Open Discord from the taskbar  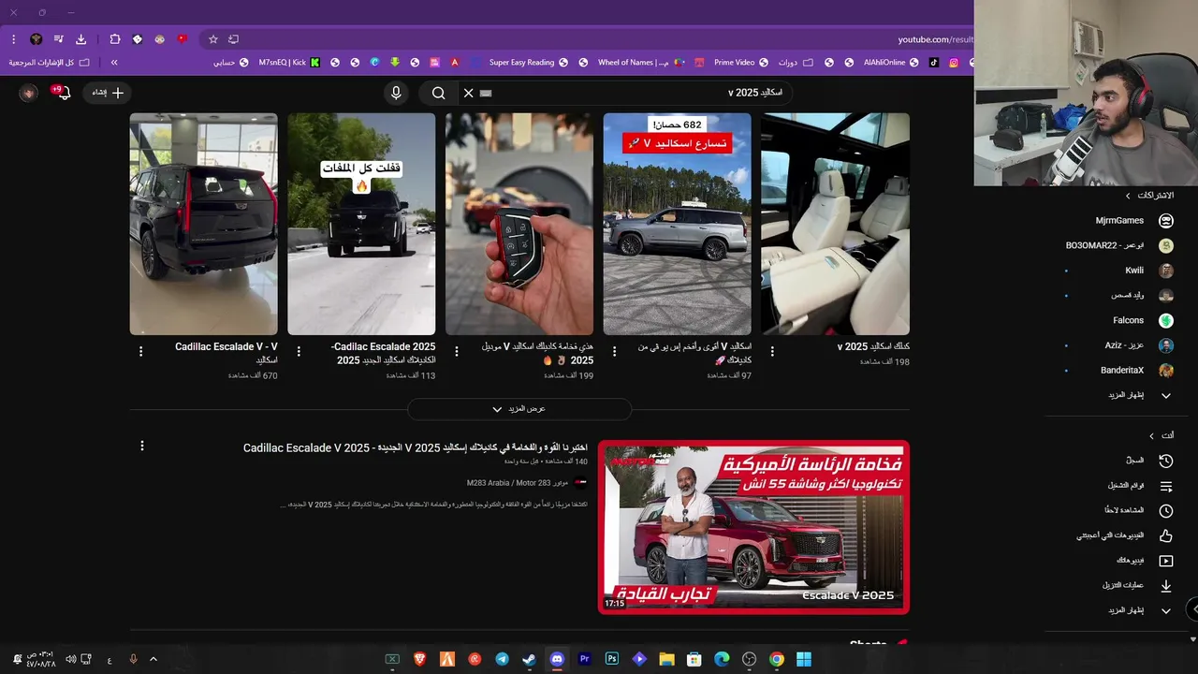557,659
